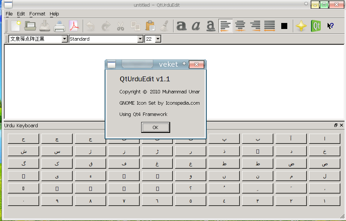Save the document via toolbar icon
This screenshot has width=346, height=221.
click(44, 26)
